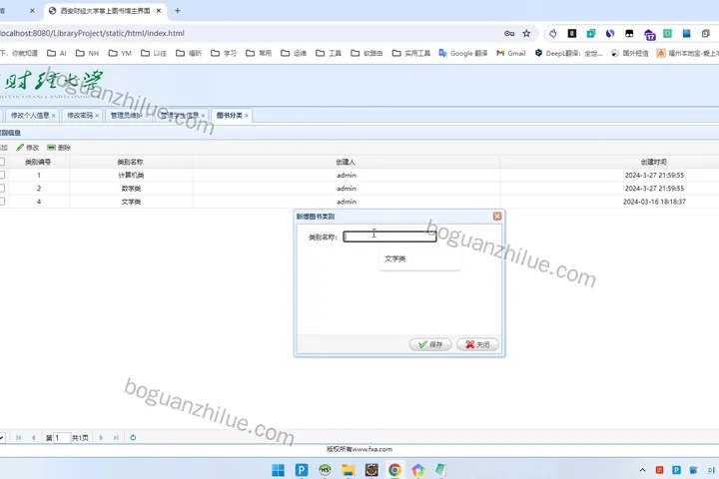
Task: Open the DeepL翻译 bookmark
Action: pyautogui.click(x=568, y=53)
